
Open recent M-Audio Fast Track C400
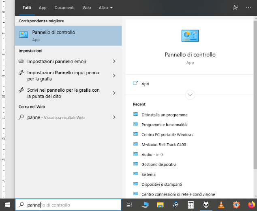[164, 144]
